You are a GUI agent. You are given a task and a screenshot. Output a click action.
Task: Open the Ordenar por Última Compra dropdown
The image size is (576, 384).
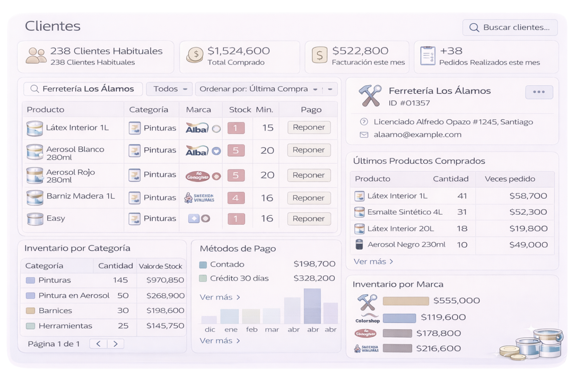coord(259,89)
